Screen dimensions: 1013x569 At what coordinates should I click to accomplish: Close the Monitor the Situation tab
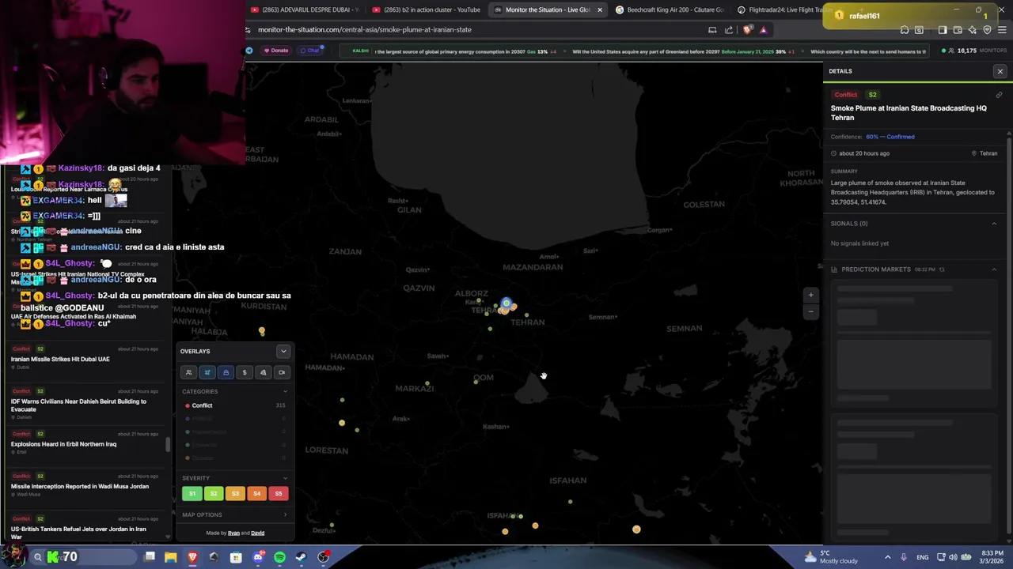pyautogui.click(x=599, y=9)
